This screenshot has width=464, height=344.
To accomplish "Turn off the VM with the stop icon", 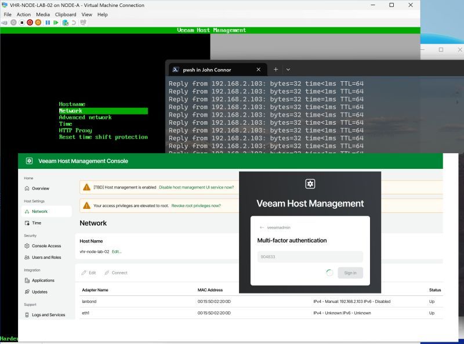I will 21,23.
